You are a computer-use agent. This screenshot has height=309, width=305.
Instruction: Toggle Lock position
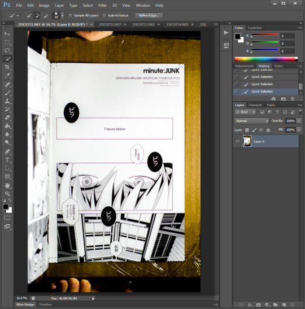tap(261, 130)
